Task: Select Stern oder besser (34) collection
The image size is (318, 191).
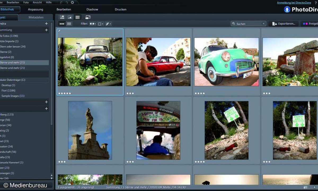Action: point(24,46)
